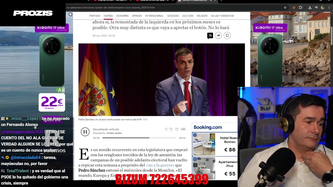Share the audio via player share icon
Viewport: 333px width, 187px height.
pos(166,129)
